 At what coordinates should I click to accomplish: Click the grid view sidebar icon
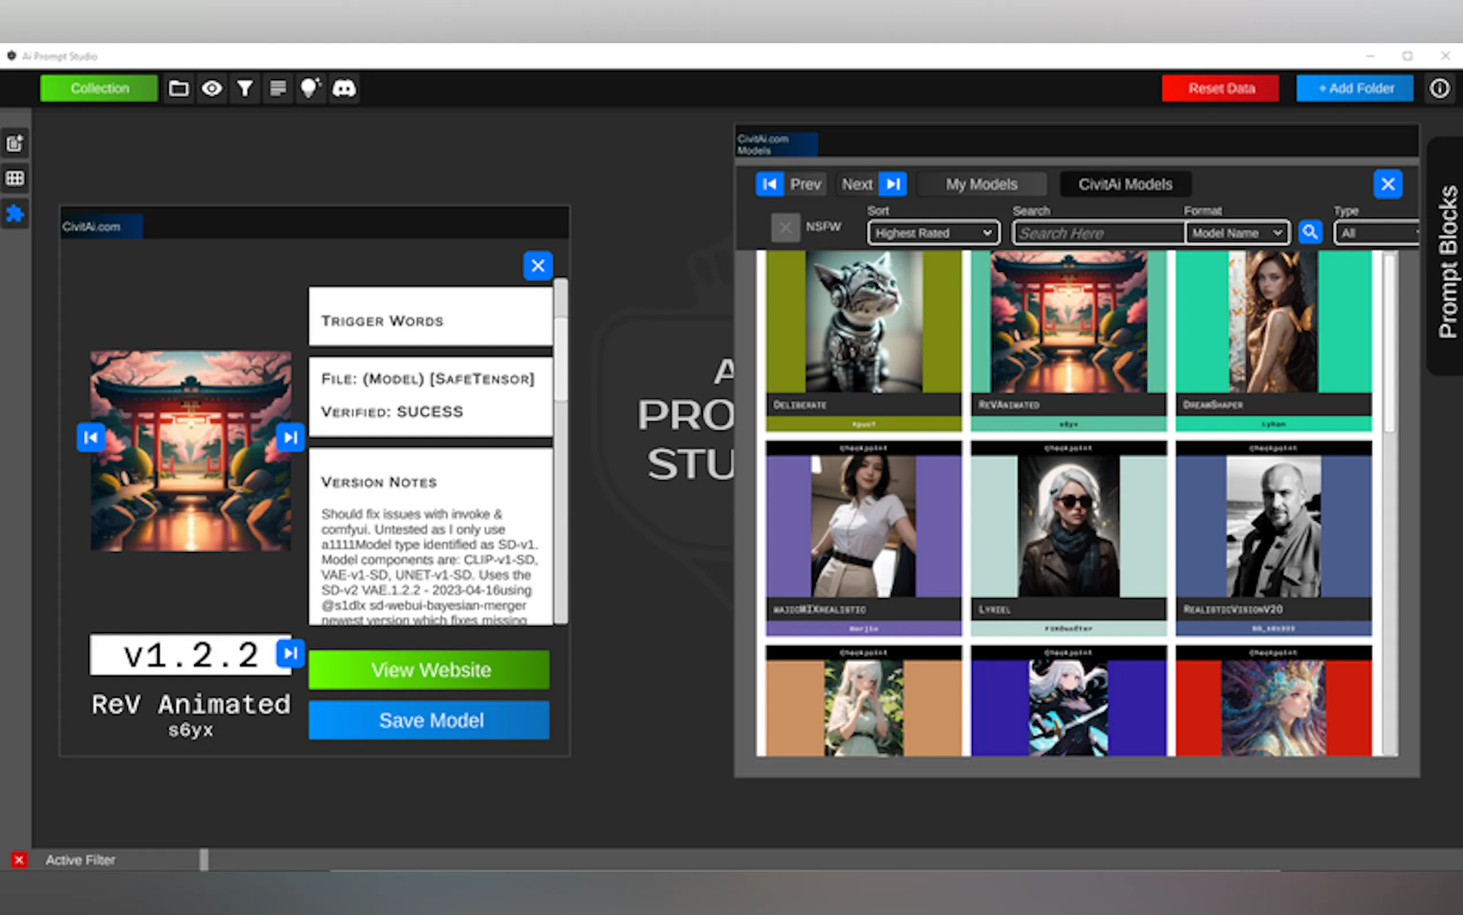click(15, 179)
